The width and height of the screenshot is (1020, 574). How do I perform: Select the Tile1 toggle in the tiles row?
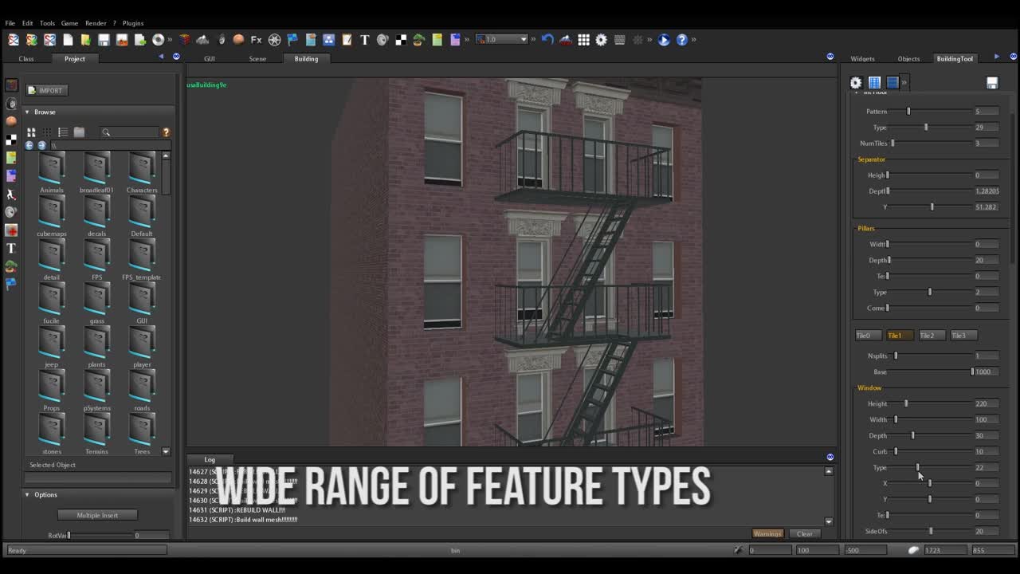899,335
